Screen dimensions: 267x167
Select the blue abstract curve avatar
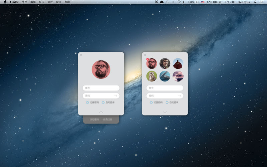(x=165, y=76)
